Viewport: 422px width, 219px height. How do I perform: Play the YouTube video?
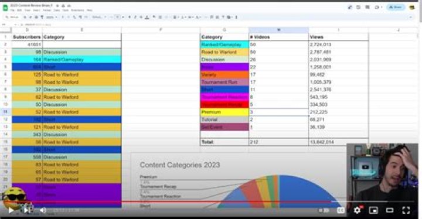tap(11, 210)
